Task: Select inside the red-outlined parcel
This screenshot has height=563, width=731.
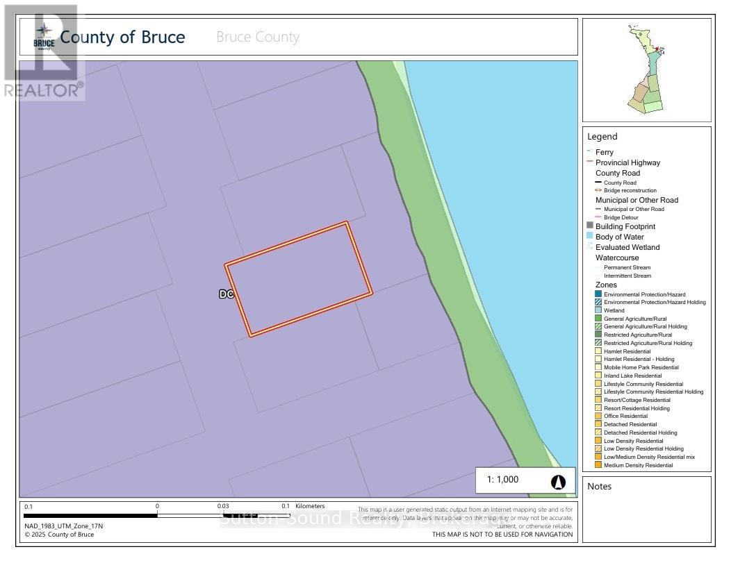Action: [299, 279]
